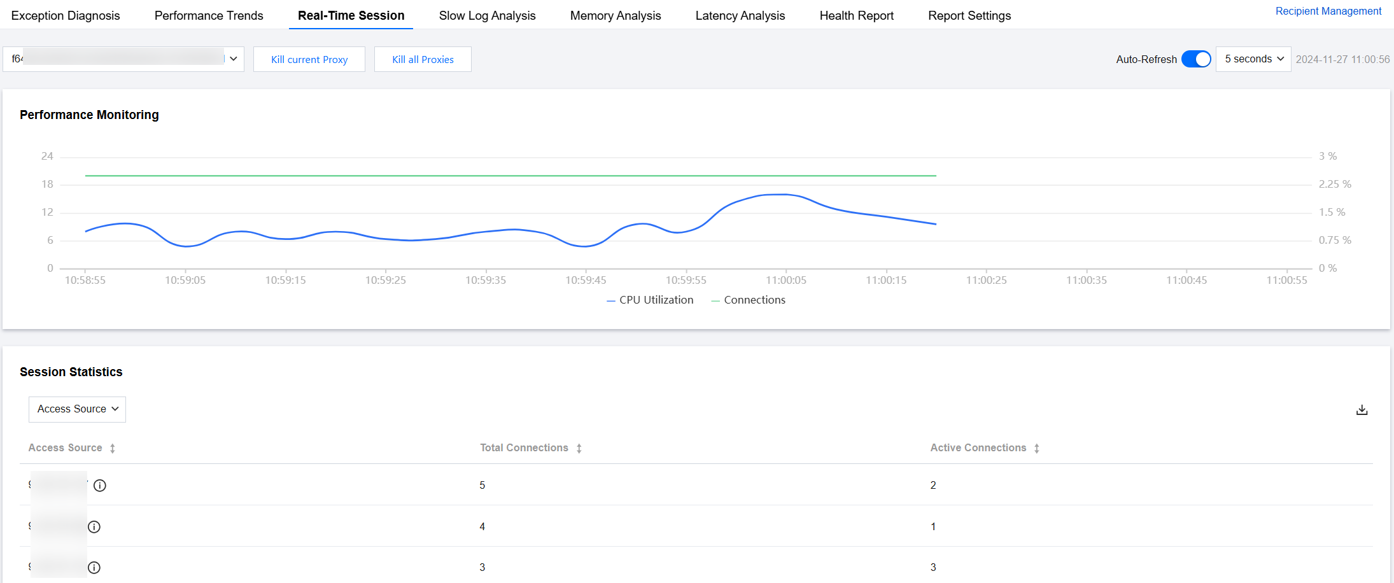1394x583 pixels.
Task: Toggle Connections legend series
Action: tap(749, 300)
